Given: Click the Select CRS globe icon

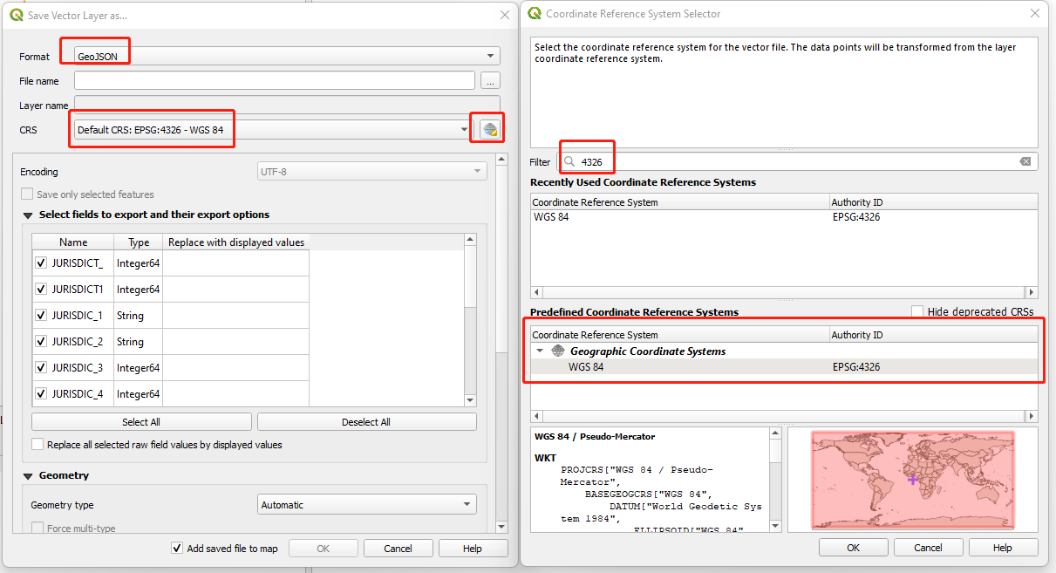Looking at the screenshot, I should pyautogui.click(x=489, y=130).
